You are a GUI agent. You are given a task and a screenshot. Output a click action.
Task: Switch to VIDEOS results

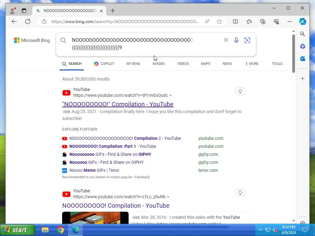point(183,64)
